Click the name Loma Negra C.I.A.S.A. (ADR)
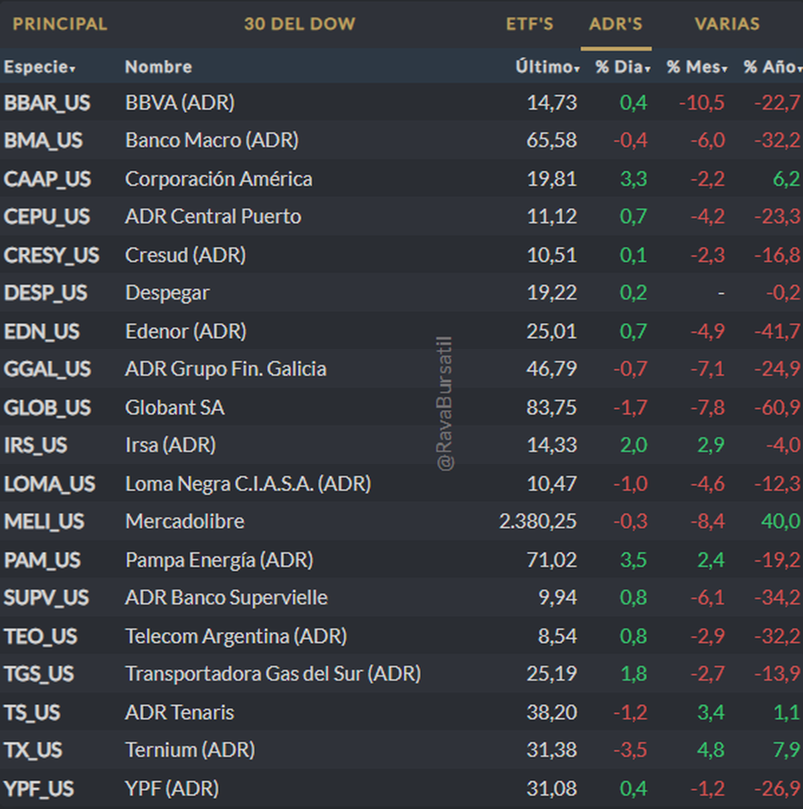This screenshot has width=803, height=809. pos(248,484)
